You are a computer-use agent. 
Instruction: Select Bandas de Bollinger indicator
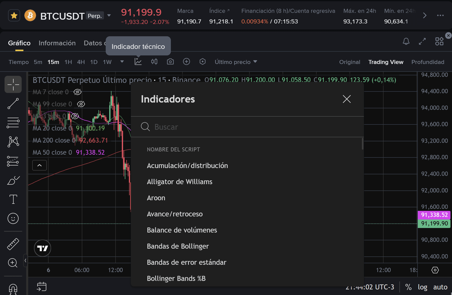178,246
